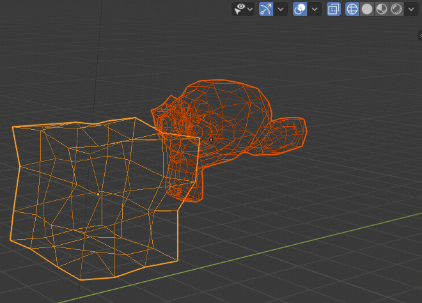Click the monkey's origin point

[211, 139]
